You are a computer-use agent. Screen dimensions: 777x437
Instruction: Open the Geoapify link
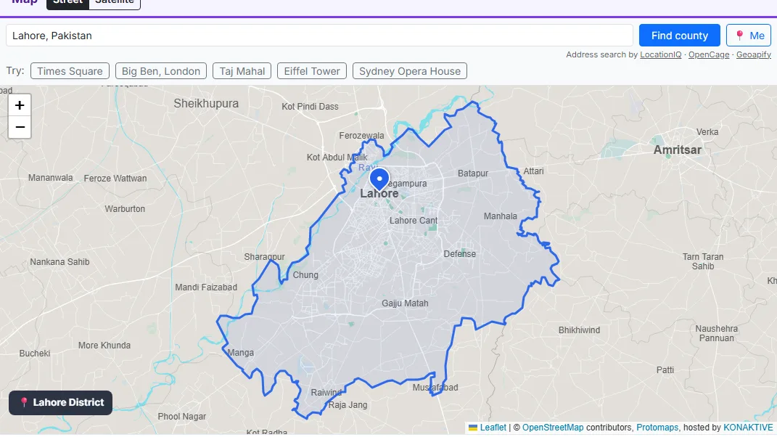[x=753, y=54]
